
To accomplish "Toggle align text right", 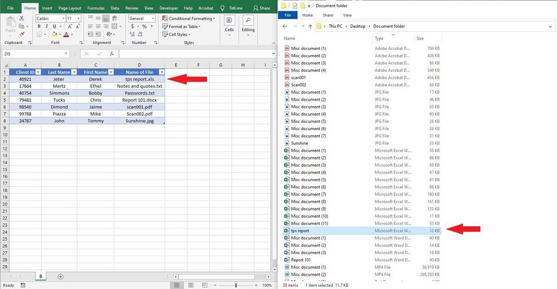I will click(106, 26).
